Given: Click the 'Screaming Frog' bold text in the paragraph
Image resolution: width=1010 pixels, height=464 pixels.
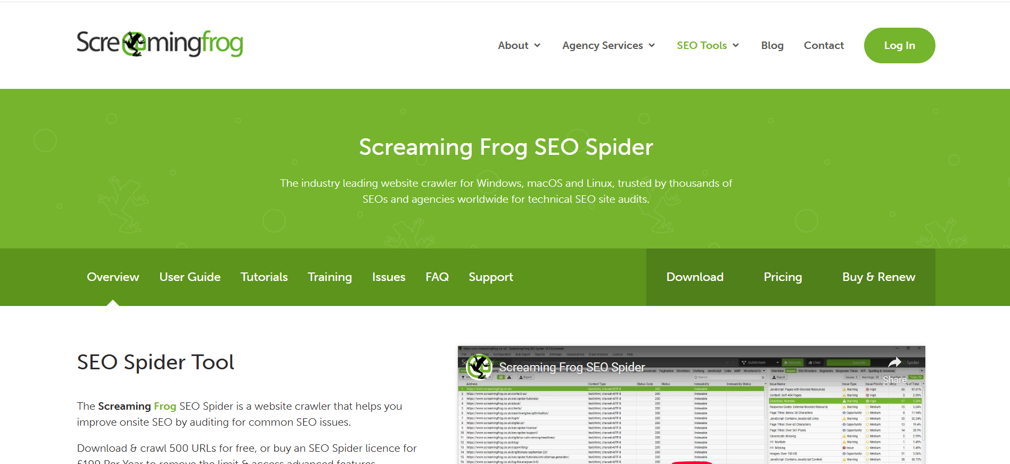Looking at the screenshot, I should [137, 407].
